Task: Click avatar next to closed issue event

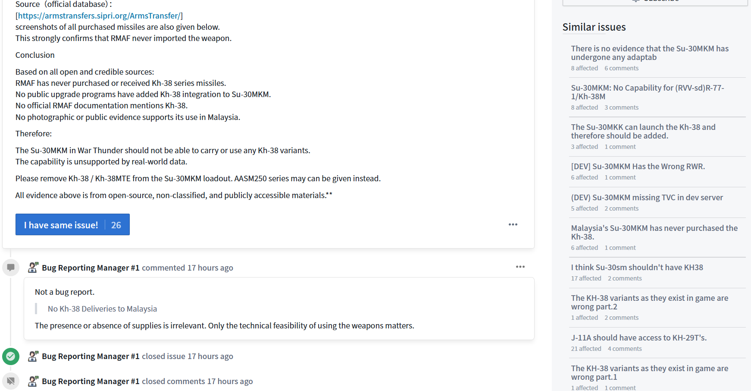Action: tap(33, 356)
